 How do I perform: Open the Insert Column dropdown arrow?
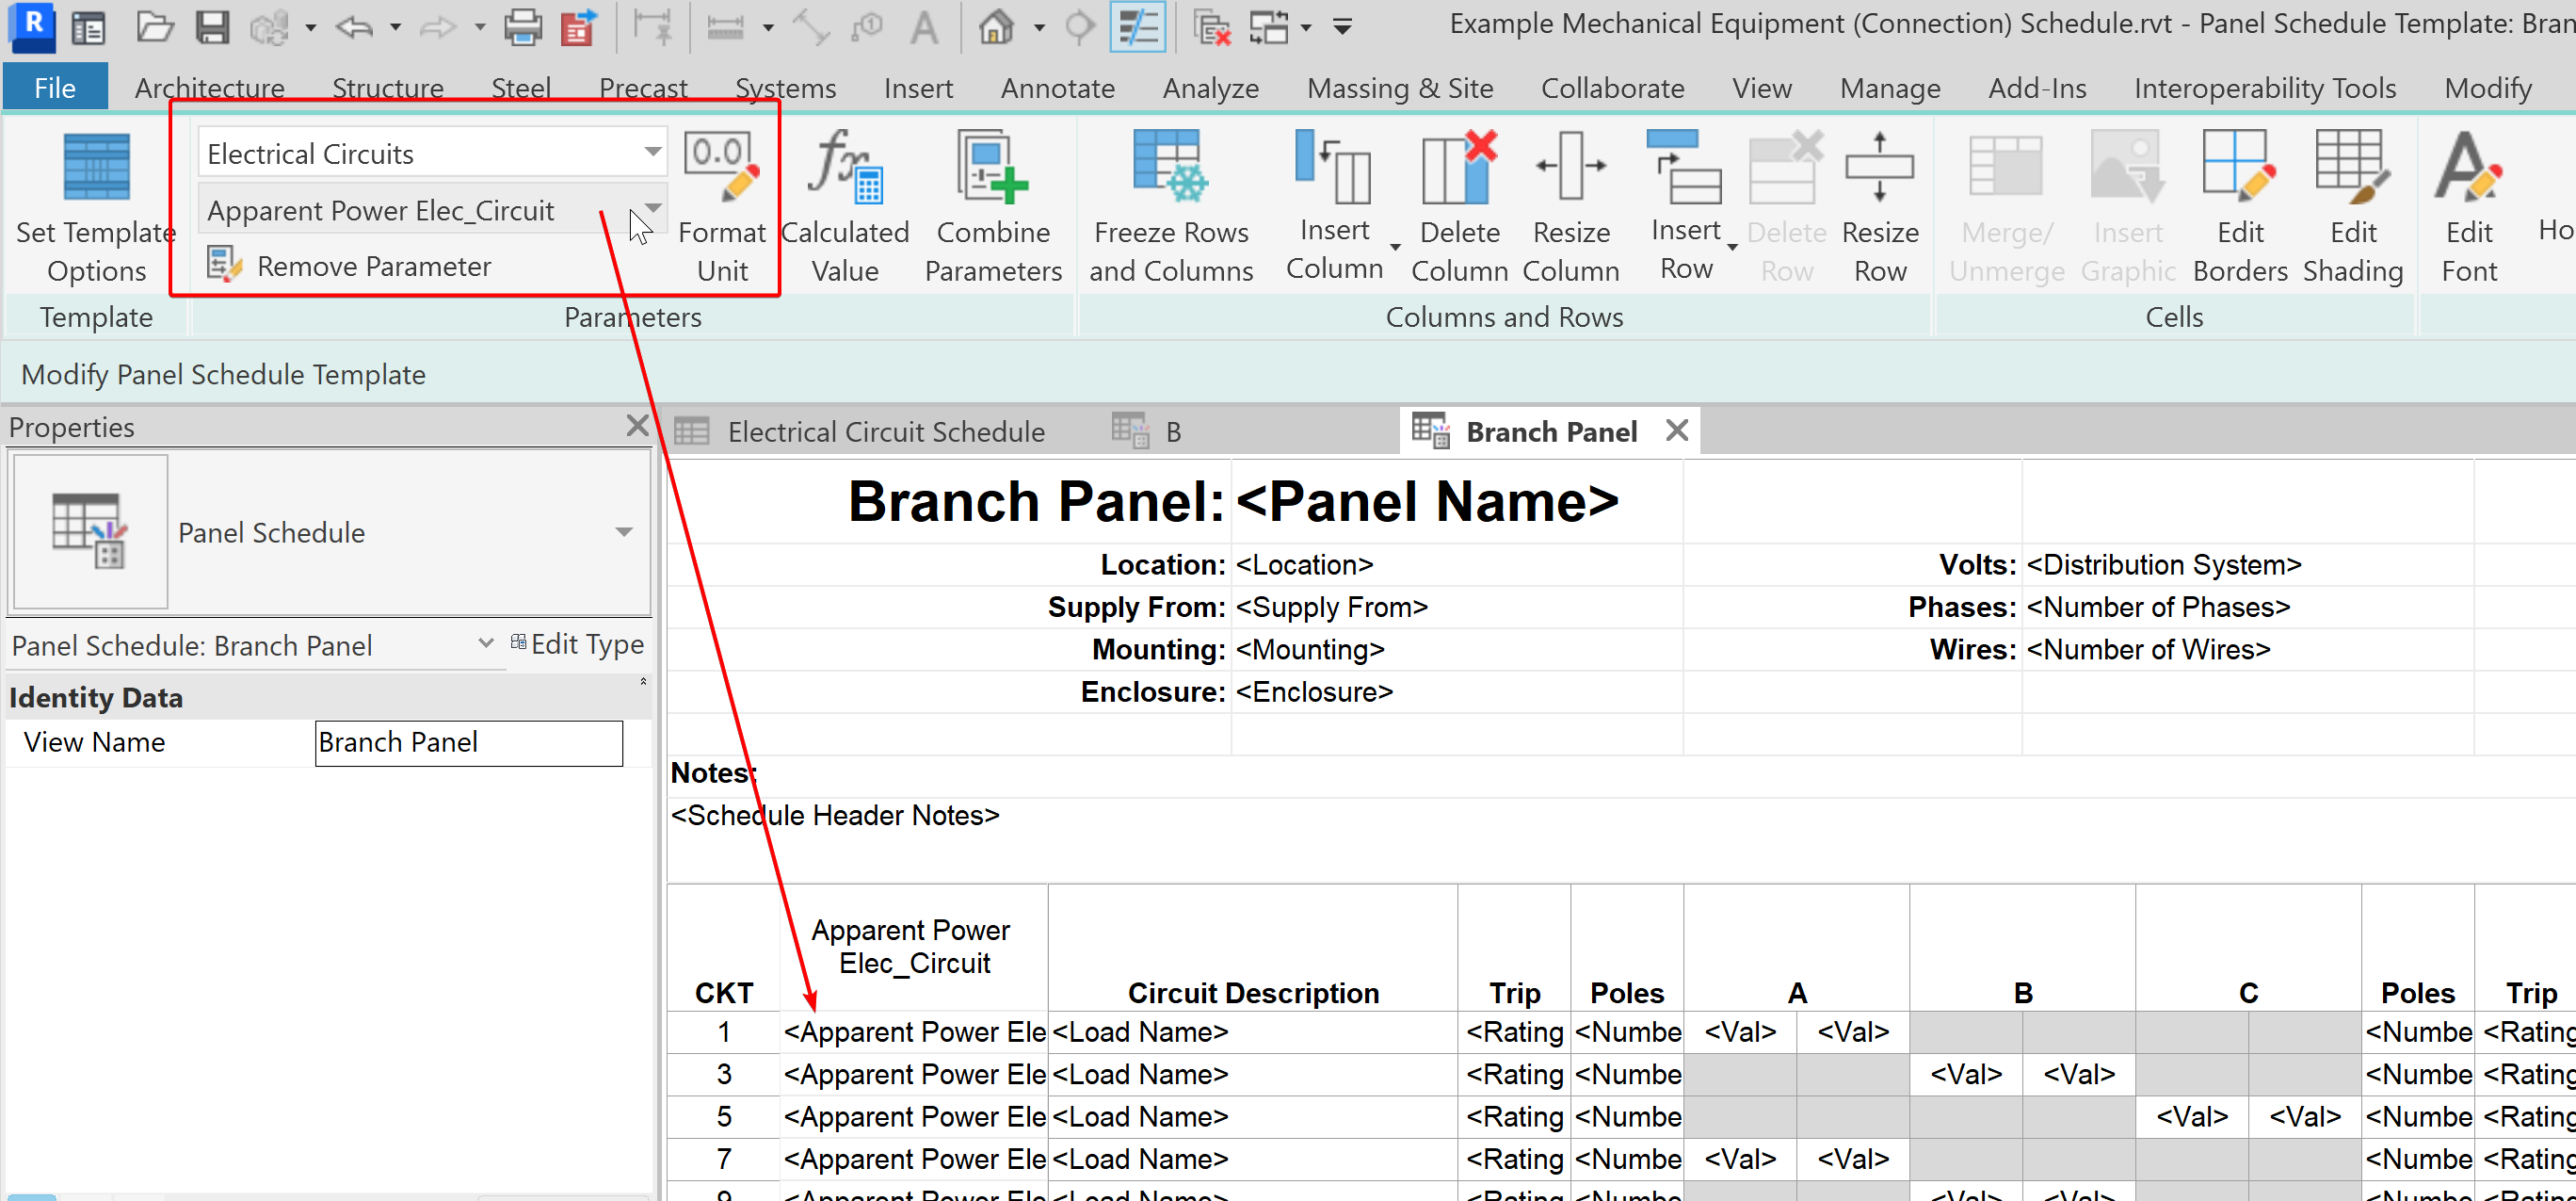tap(1395, 247)
